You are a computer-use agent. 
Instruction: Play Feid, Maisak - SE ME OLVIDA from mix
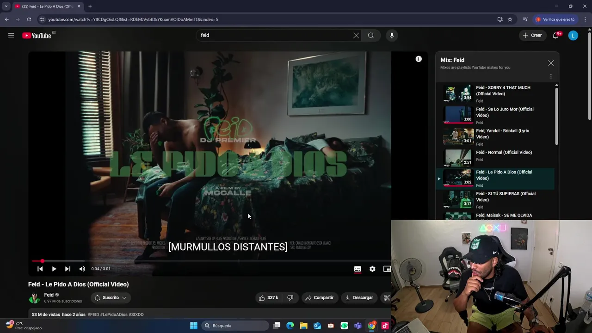point(495,216)
